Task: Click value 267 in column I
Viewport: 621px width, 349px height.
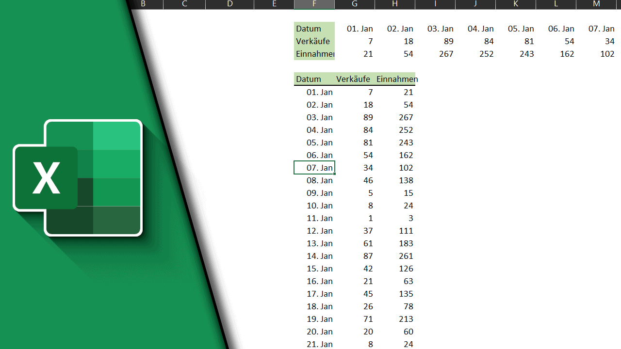Action: pos(446,54)
